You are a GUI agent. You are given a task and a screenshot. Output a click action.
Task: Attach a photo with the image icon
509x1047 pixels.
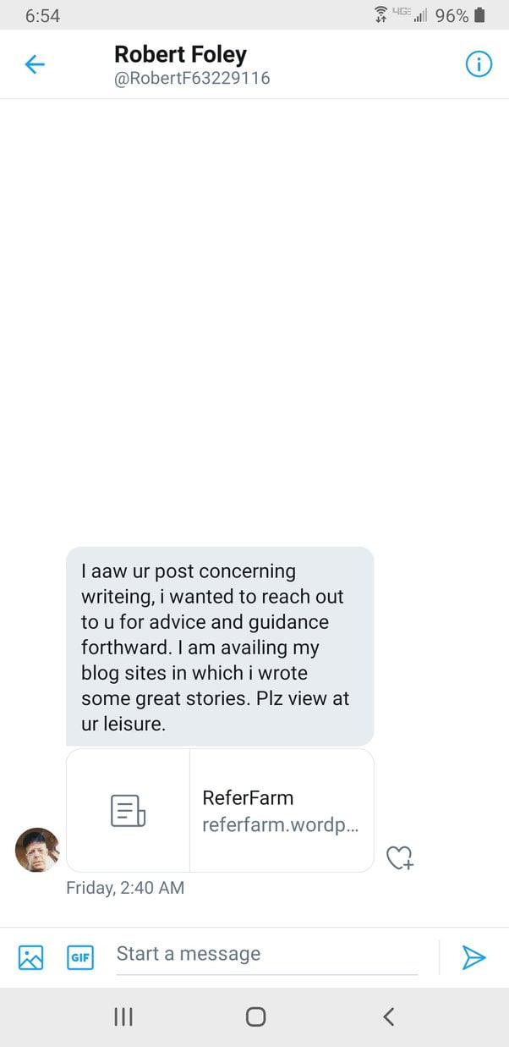[30, 956]
